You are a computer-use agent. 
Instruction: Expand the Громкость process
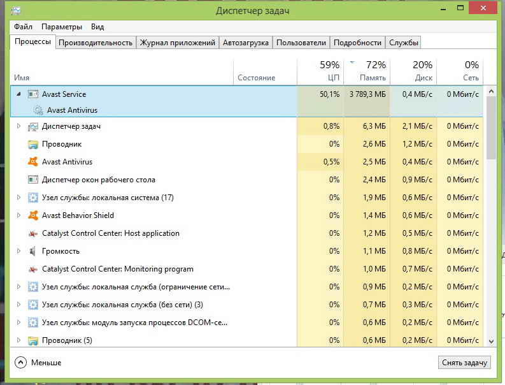18,251
